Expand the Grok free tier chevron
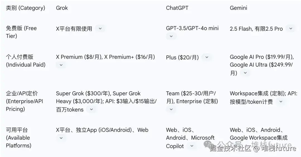Viewport: 301px width, 157px height. [100, 28]
